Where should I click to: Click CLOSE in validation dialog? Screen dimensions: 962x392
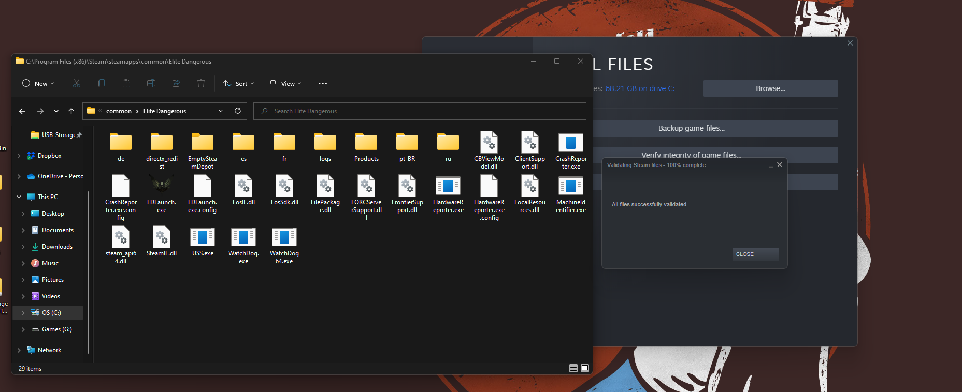pyautogui.click(x=755, y=254)
